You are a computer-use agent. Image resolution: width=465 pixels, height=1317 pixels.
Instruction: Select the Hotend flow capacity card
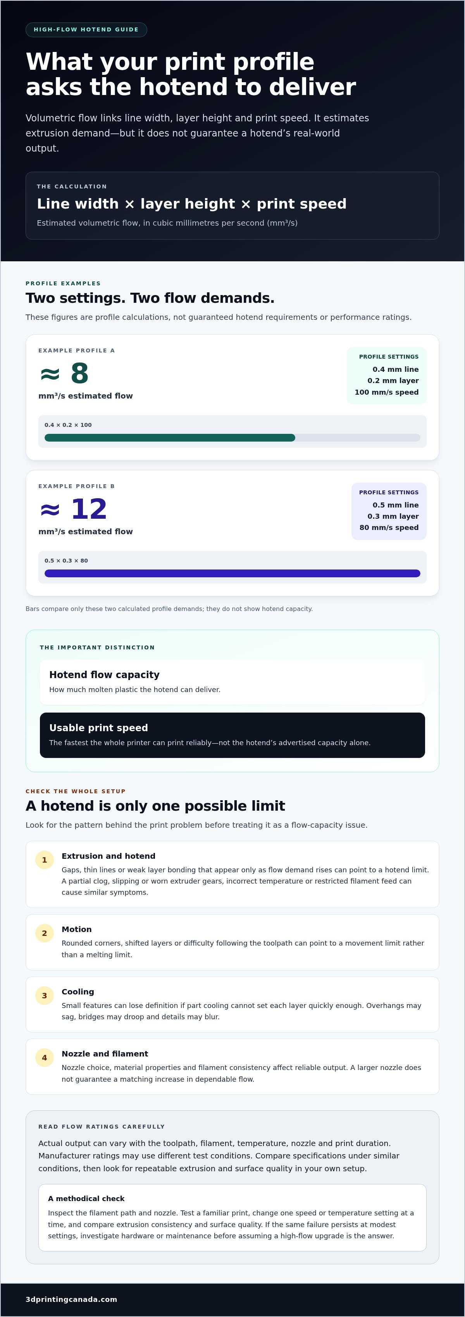pos(232,682)
